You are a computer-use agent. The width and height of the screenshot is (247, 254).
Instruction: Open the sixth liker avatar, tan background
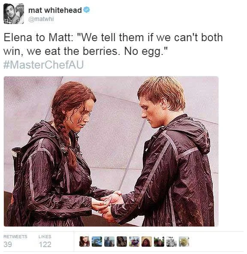point(147,242)
